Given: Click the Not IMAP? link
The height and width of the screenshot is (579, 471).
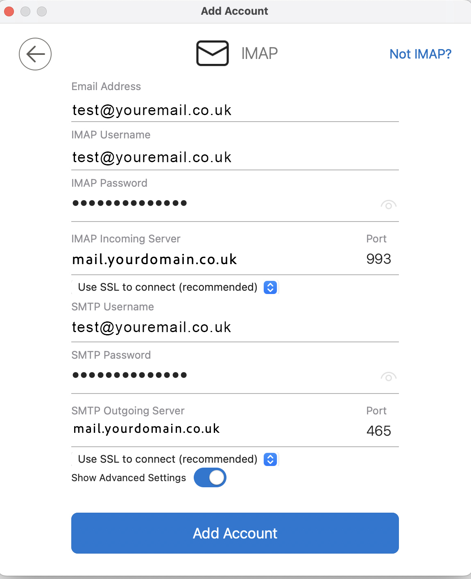Looking at the screenshot, I should (x=420, y=54).
